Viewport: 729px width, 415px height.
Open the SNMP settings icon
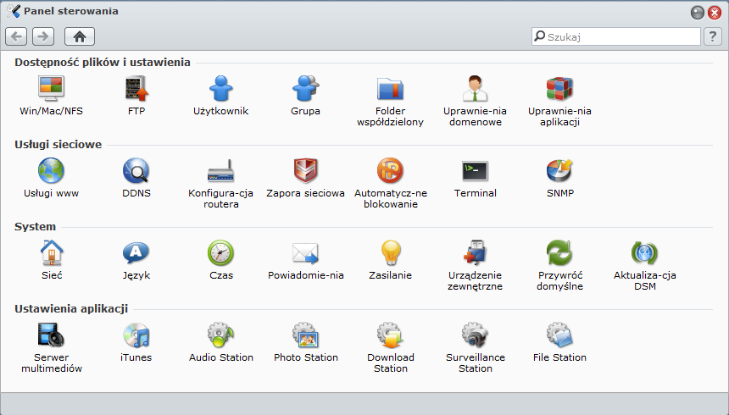559,170
